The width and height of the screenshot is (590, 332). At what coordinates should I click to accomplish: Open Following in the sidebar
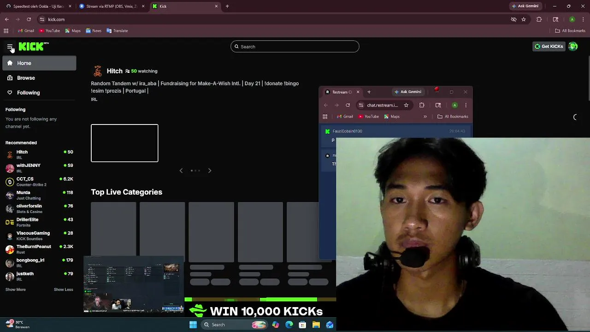click(39, 93)
